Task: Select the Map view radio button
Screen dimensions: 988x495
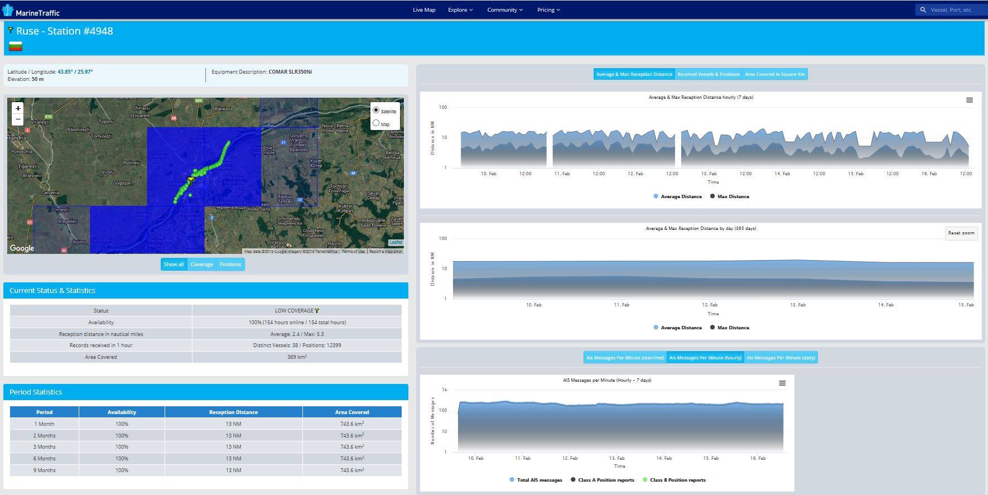Action: pos(376,123)
